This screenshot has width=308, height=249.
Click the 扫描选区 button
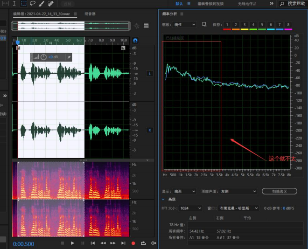coord(280,191)
